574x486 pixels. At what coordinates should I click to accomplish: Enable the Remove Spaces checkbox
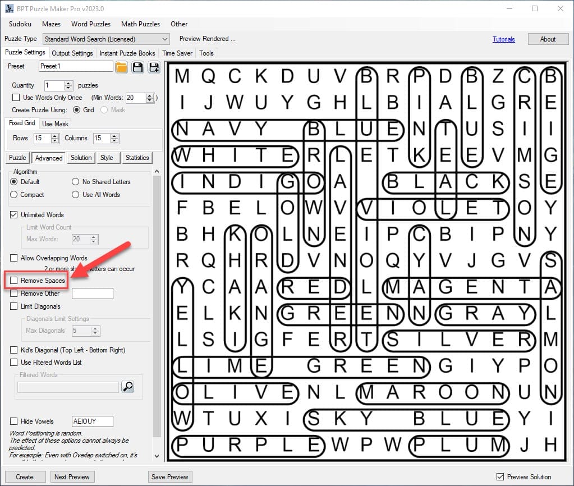[x=14, y=280]
